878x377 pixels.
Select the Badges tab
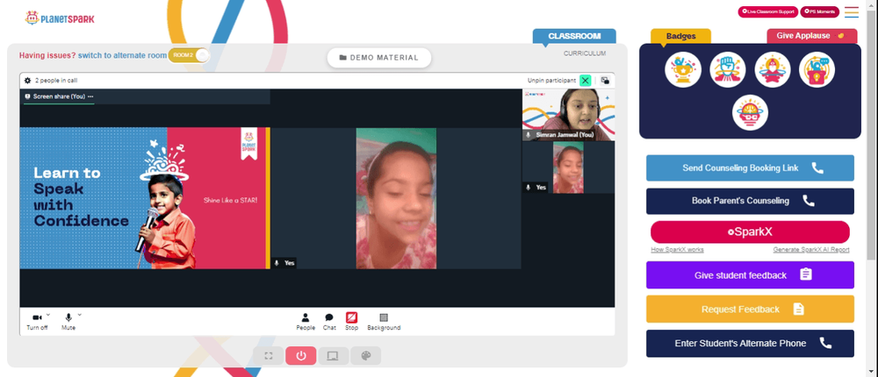[681, 36]
